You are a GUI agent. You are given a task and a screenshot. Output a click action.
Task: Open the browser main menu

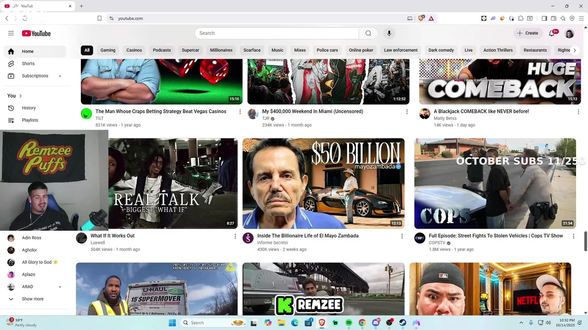click(581, 18)
